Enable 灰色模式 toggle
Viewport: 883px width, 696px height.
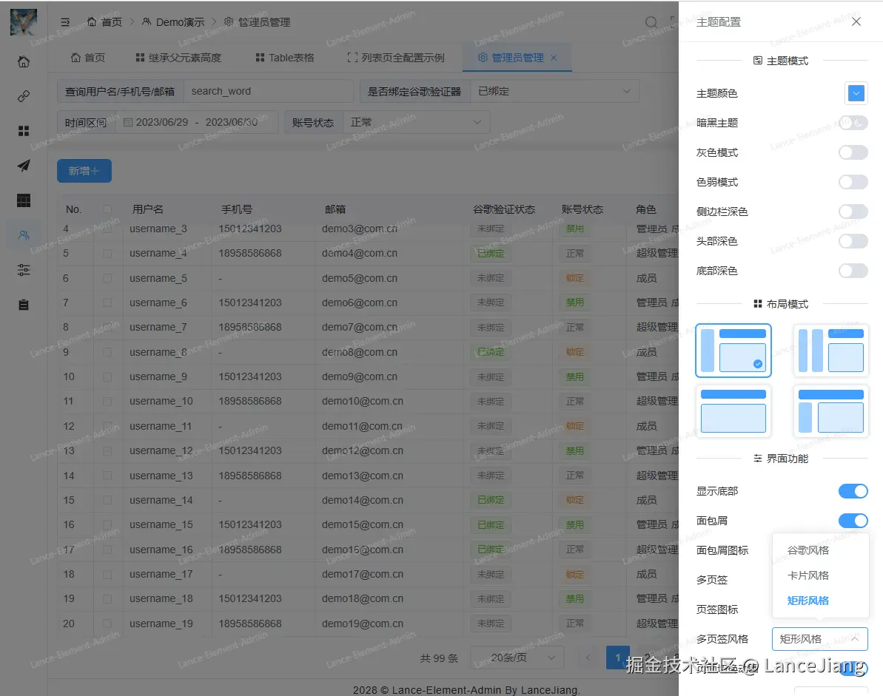pos(853,152)
